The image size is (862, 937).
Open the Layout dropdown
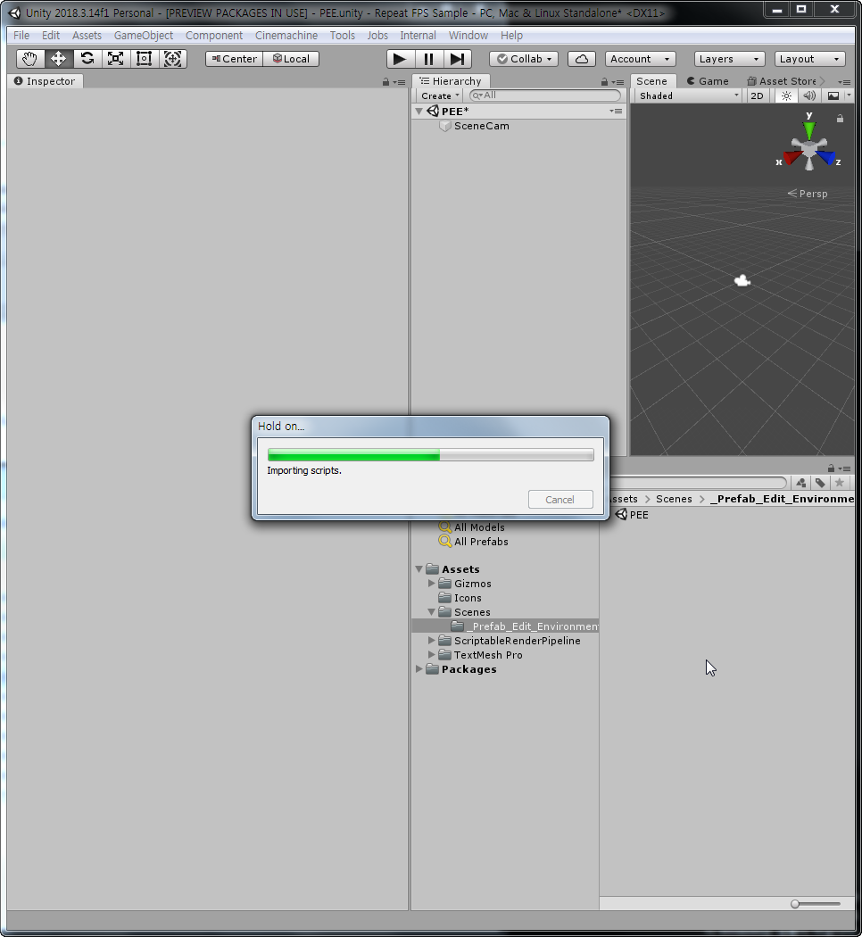coord(810,59)
